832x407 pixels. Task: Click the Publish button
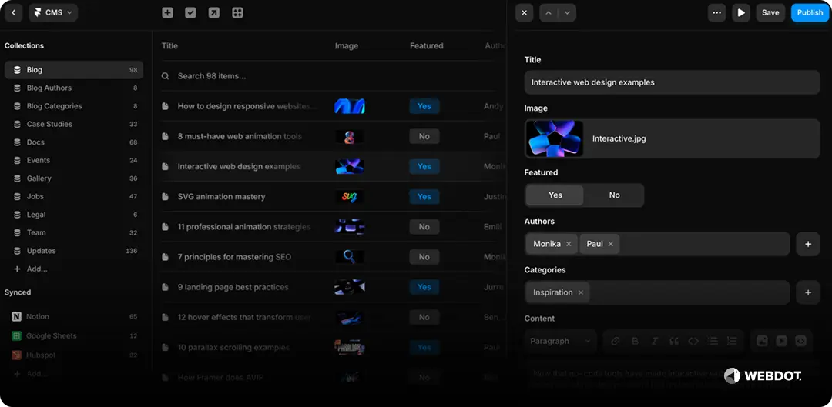810,12
